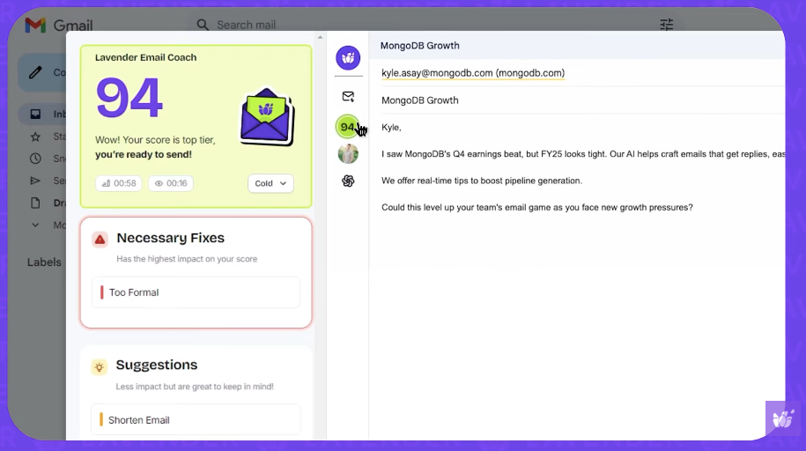Expand More chevron in Gmail sidebar
806x451 pixels.
[35, 225]
